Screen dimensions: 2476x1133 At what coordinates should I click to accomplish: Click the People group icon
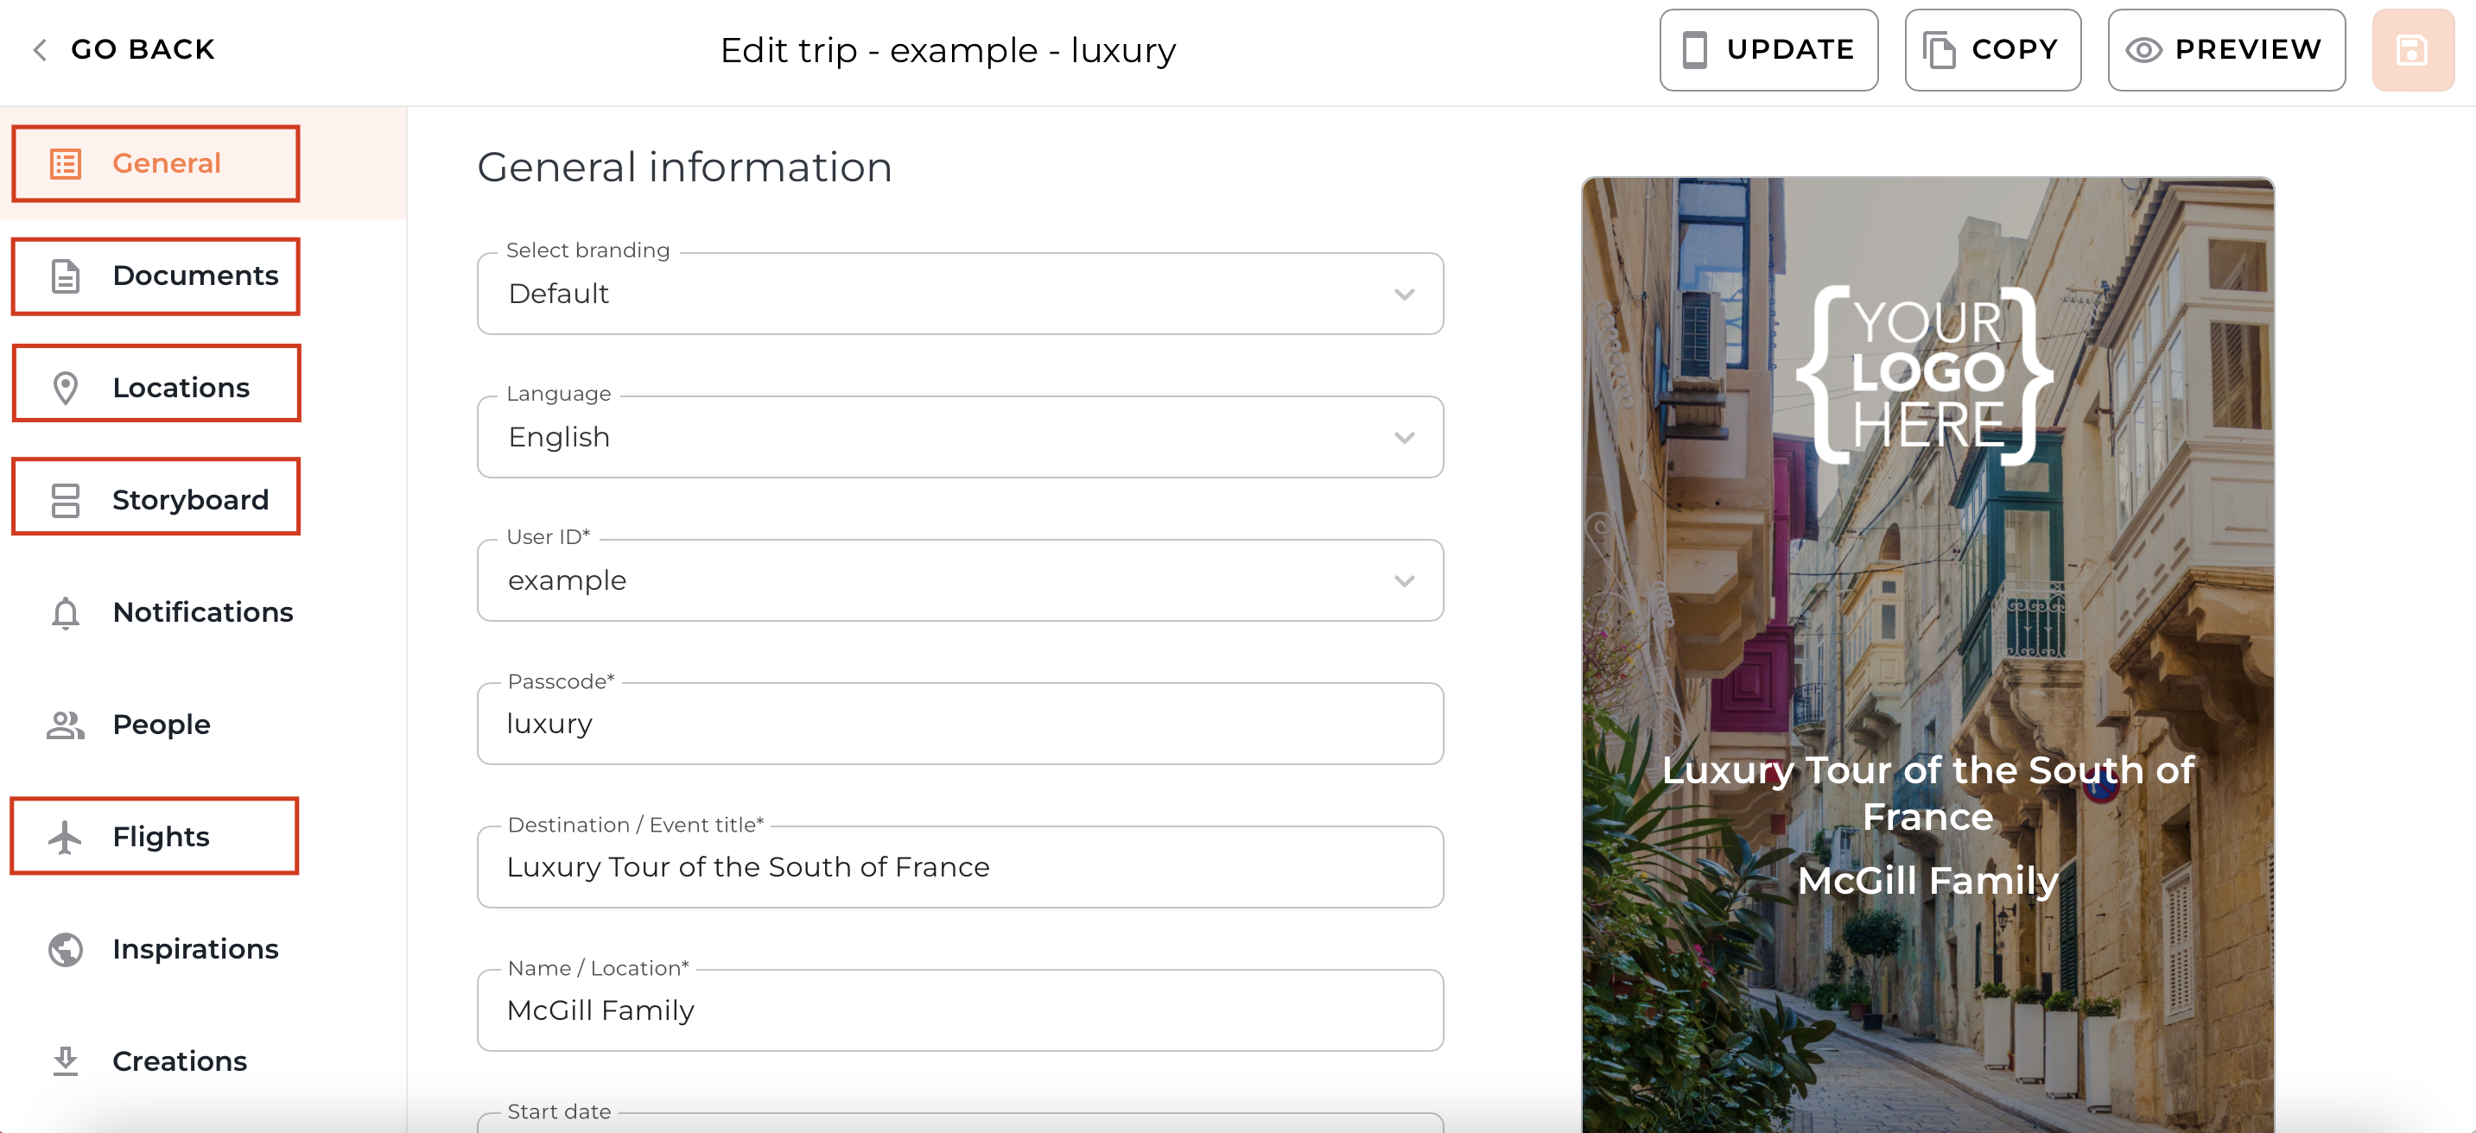pos(66,725)
